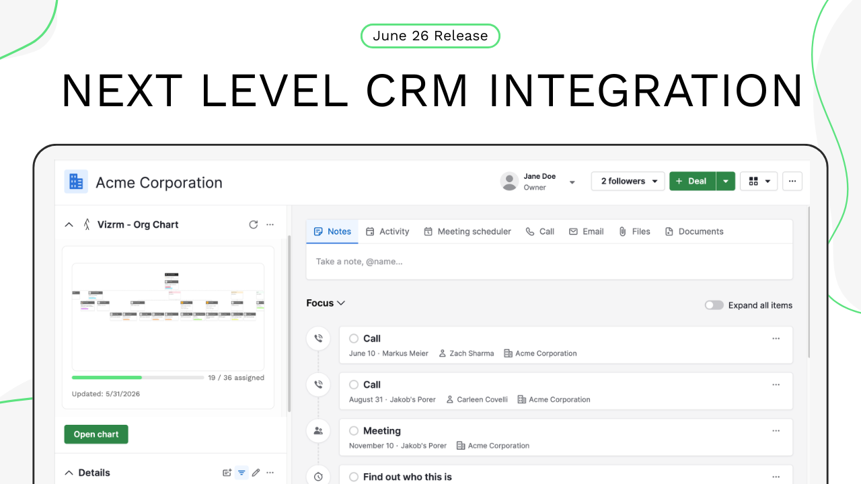Click the left sidebar panel scrollbar
The width and height of the screenshot is (861, 484).
click(289, 323)
